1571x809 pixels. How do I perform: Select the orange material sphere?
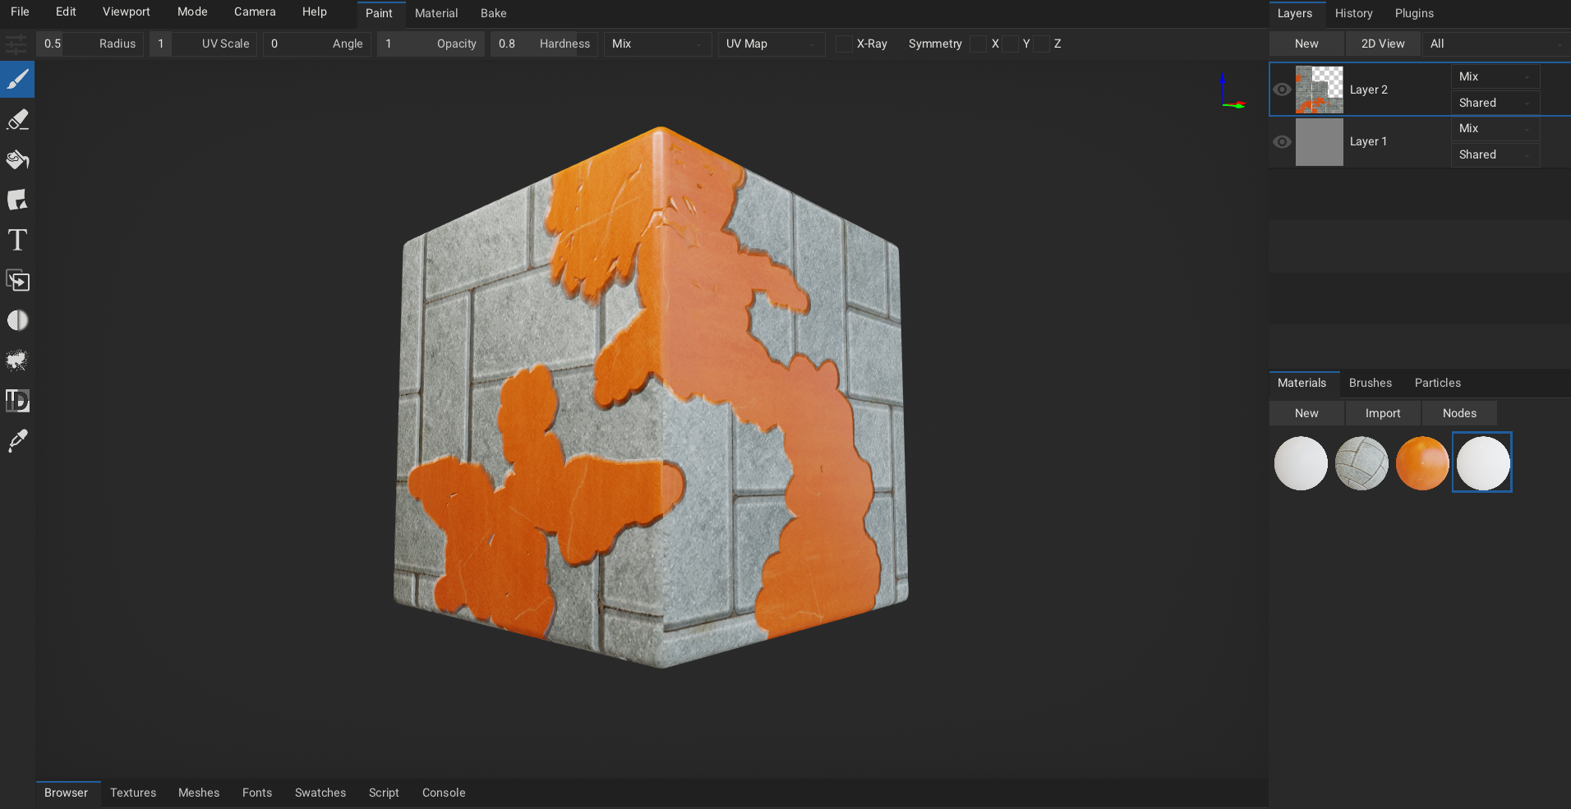1422,463
